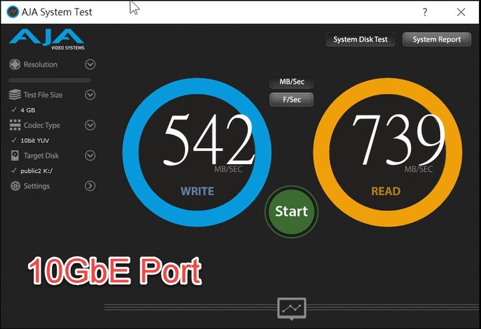The height and width of the screenshot is (329, 481).
Task: Expand the Resolution dropdown arrow
Action: 90,64
